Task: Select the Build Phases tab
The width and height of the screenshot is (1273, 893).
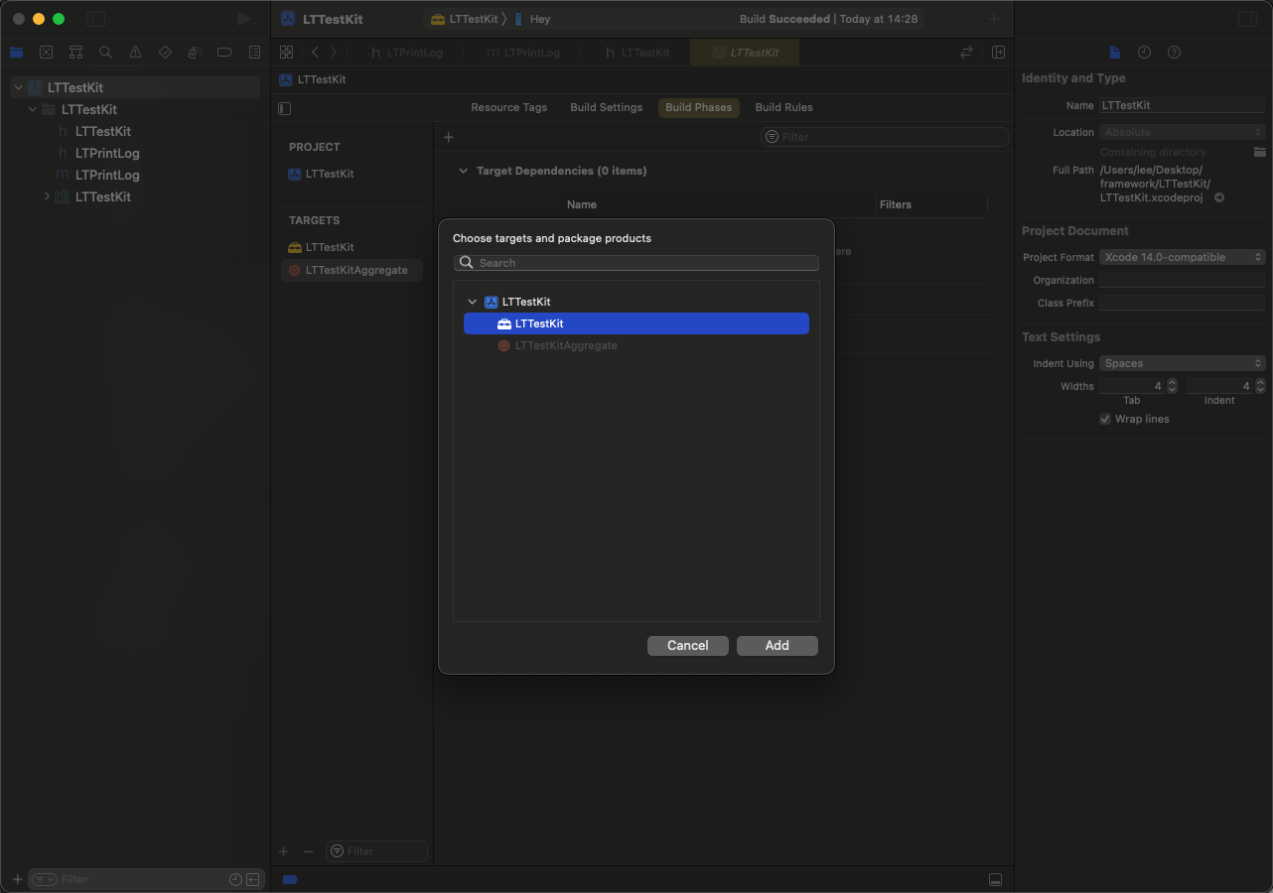Action: pos(698,107)
